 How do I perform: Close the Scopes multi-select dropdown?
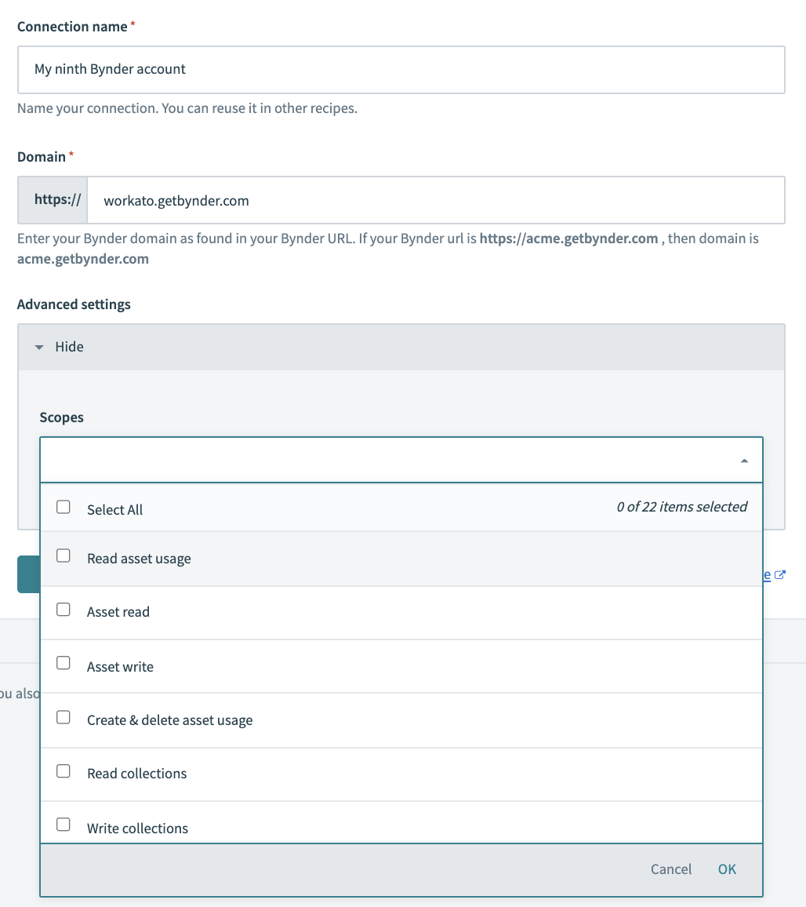(x=743, y=461)
